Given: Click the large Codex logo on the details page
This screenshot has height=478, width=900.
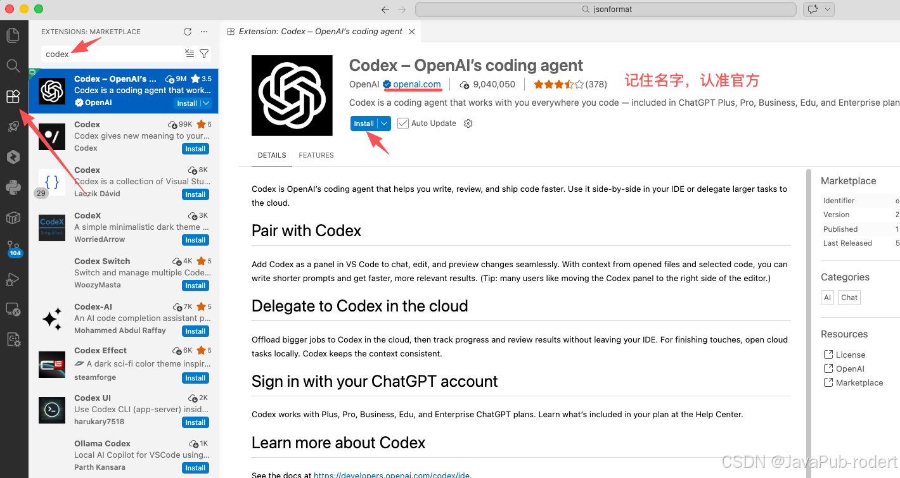Looking at the screenshot, I should tap(292, 96).
